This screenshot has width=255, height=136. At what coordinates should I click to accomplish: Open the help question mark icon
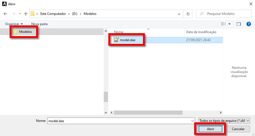[x=248, y=24]
